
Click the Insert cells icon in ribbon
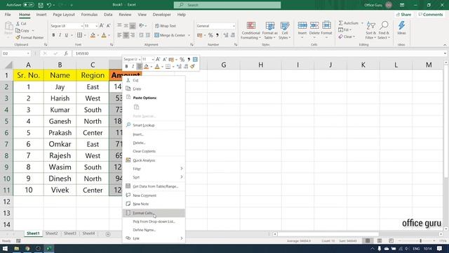tap(302, 25)
